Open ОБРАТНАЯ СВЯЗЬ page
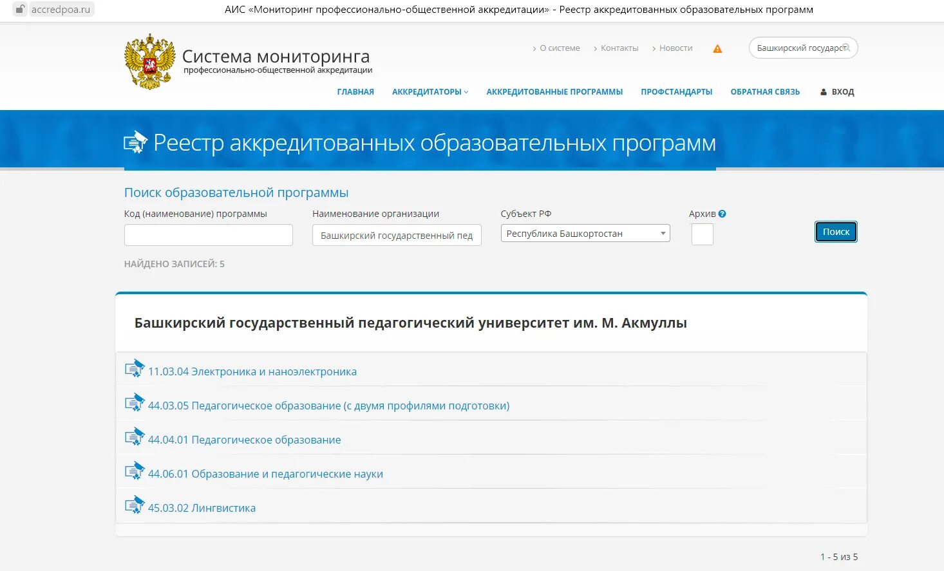Screen dimensions: 944x571 765,92
